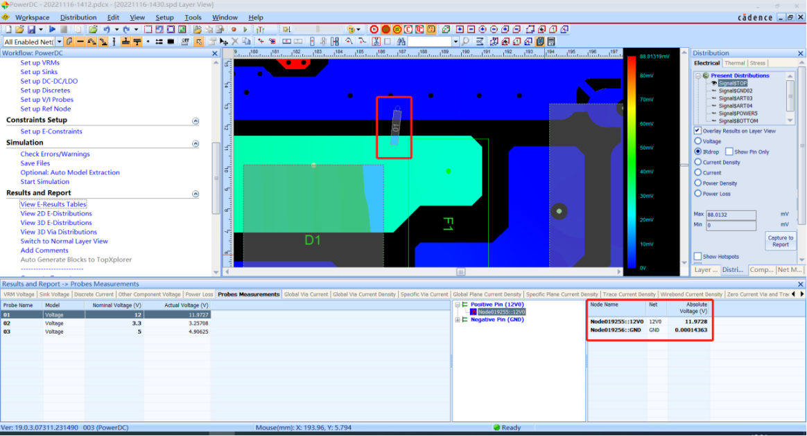Image resolution: width=807 pixels, height=436 pixels.
Task: Select the Power Loss radio button
Action: [x=698, y=194]
